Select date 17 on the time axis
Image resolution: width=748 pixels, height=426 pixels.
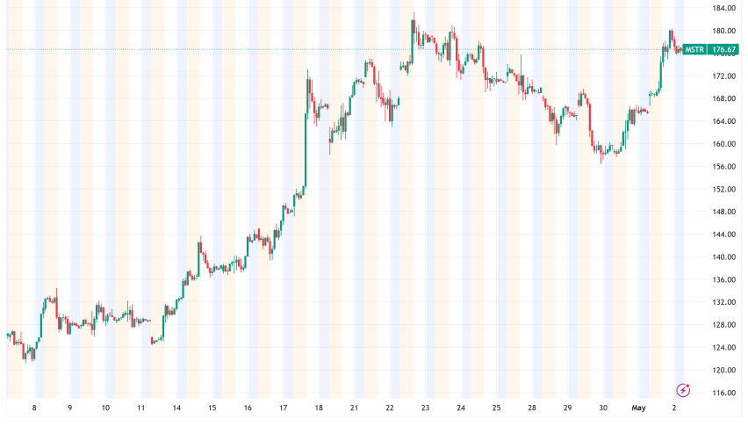284,408
